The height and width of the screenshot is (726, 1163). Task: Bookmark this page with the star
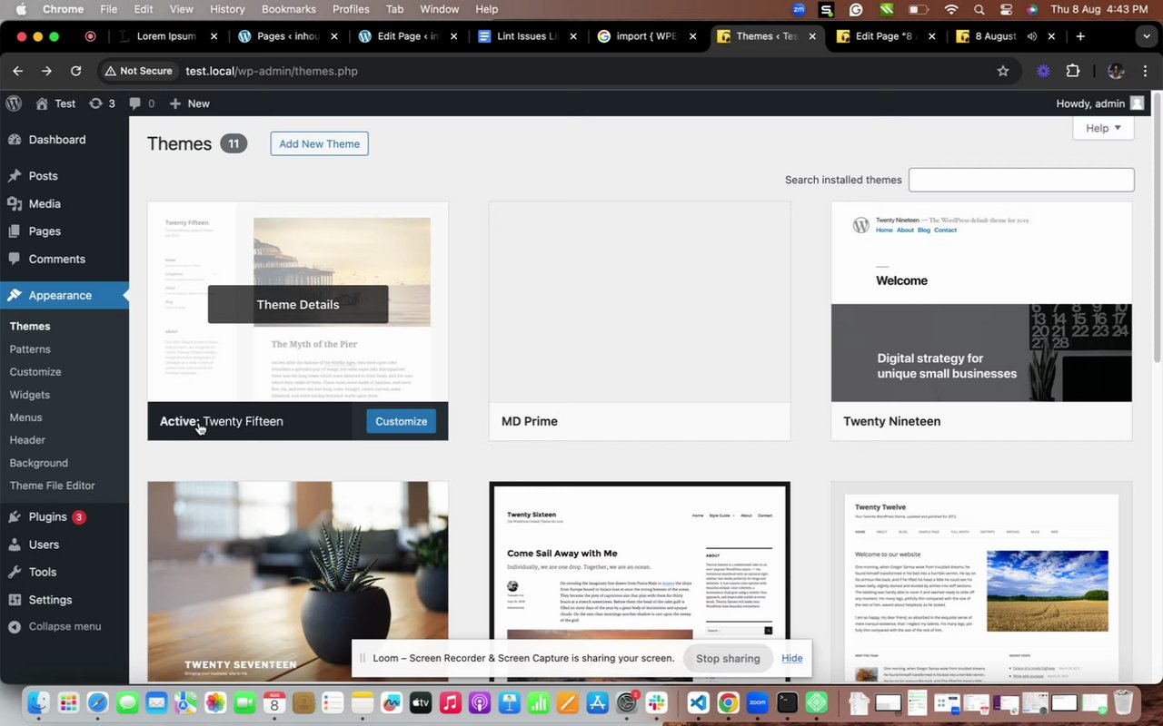point(1003,71)
